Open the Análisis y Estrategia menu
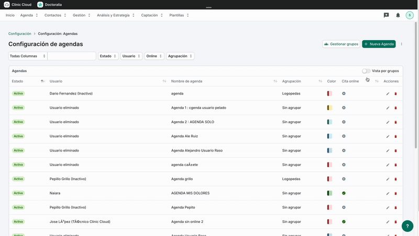The width and height of the screenshot is (419, 236). [x=115, y=15]
